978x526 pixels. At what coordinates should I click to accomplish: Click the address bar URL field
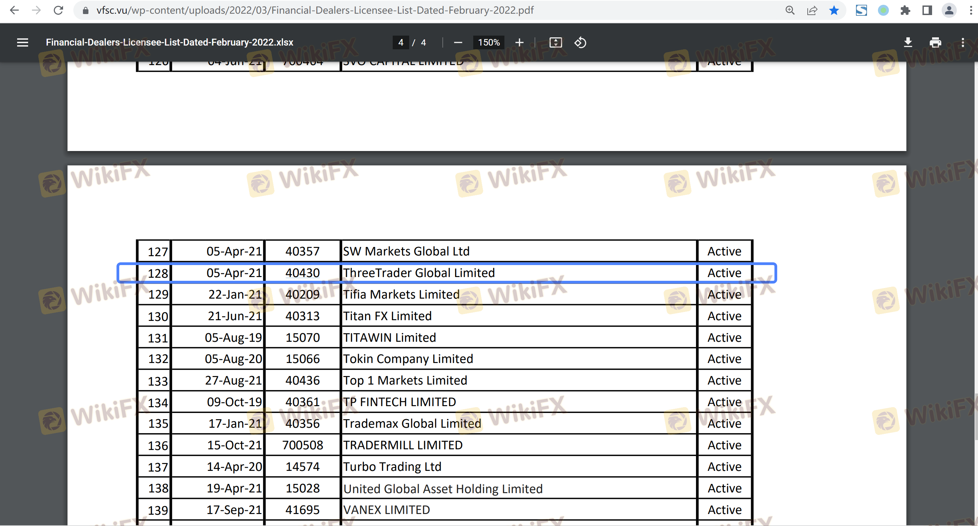click(315, 10)
